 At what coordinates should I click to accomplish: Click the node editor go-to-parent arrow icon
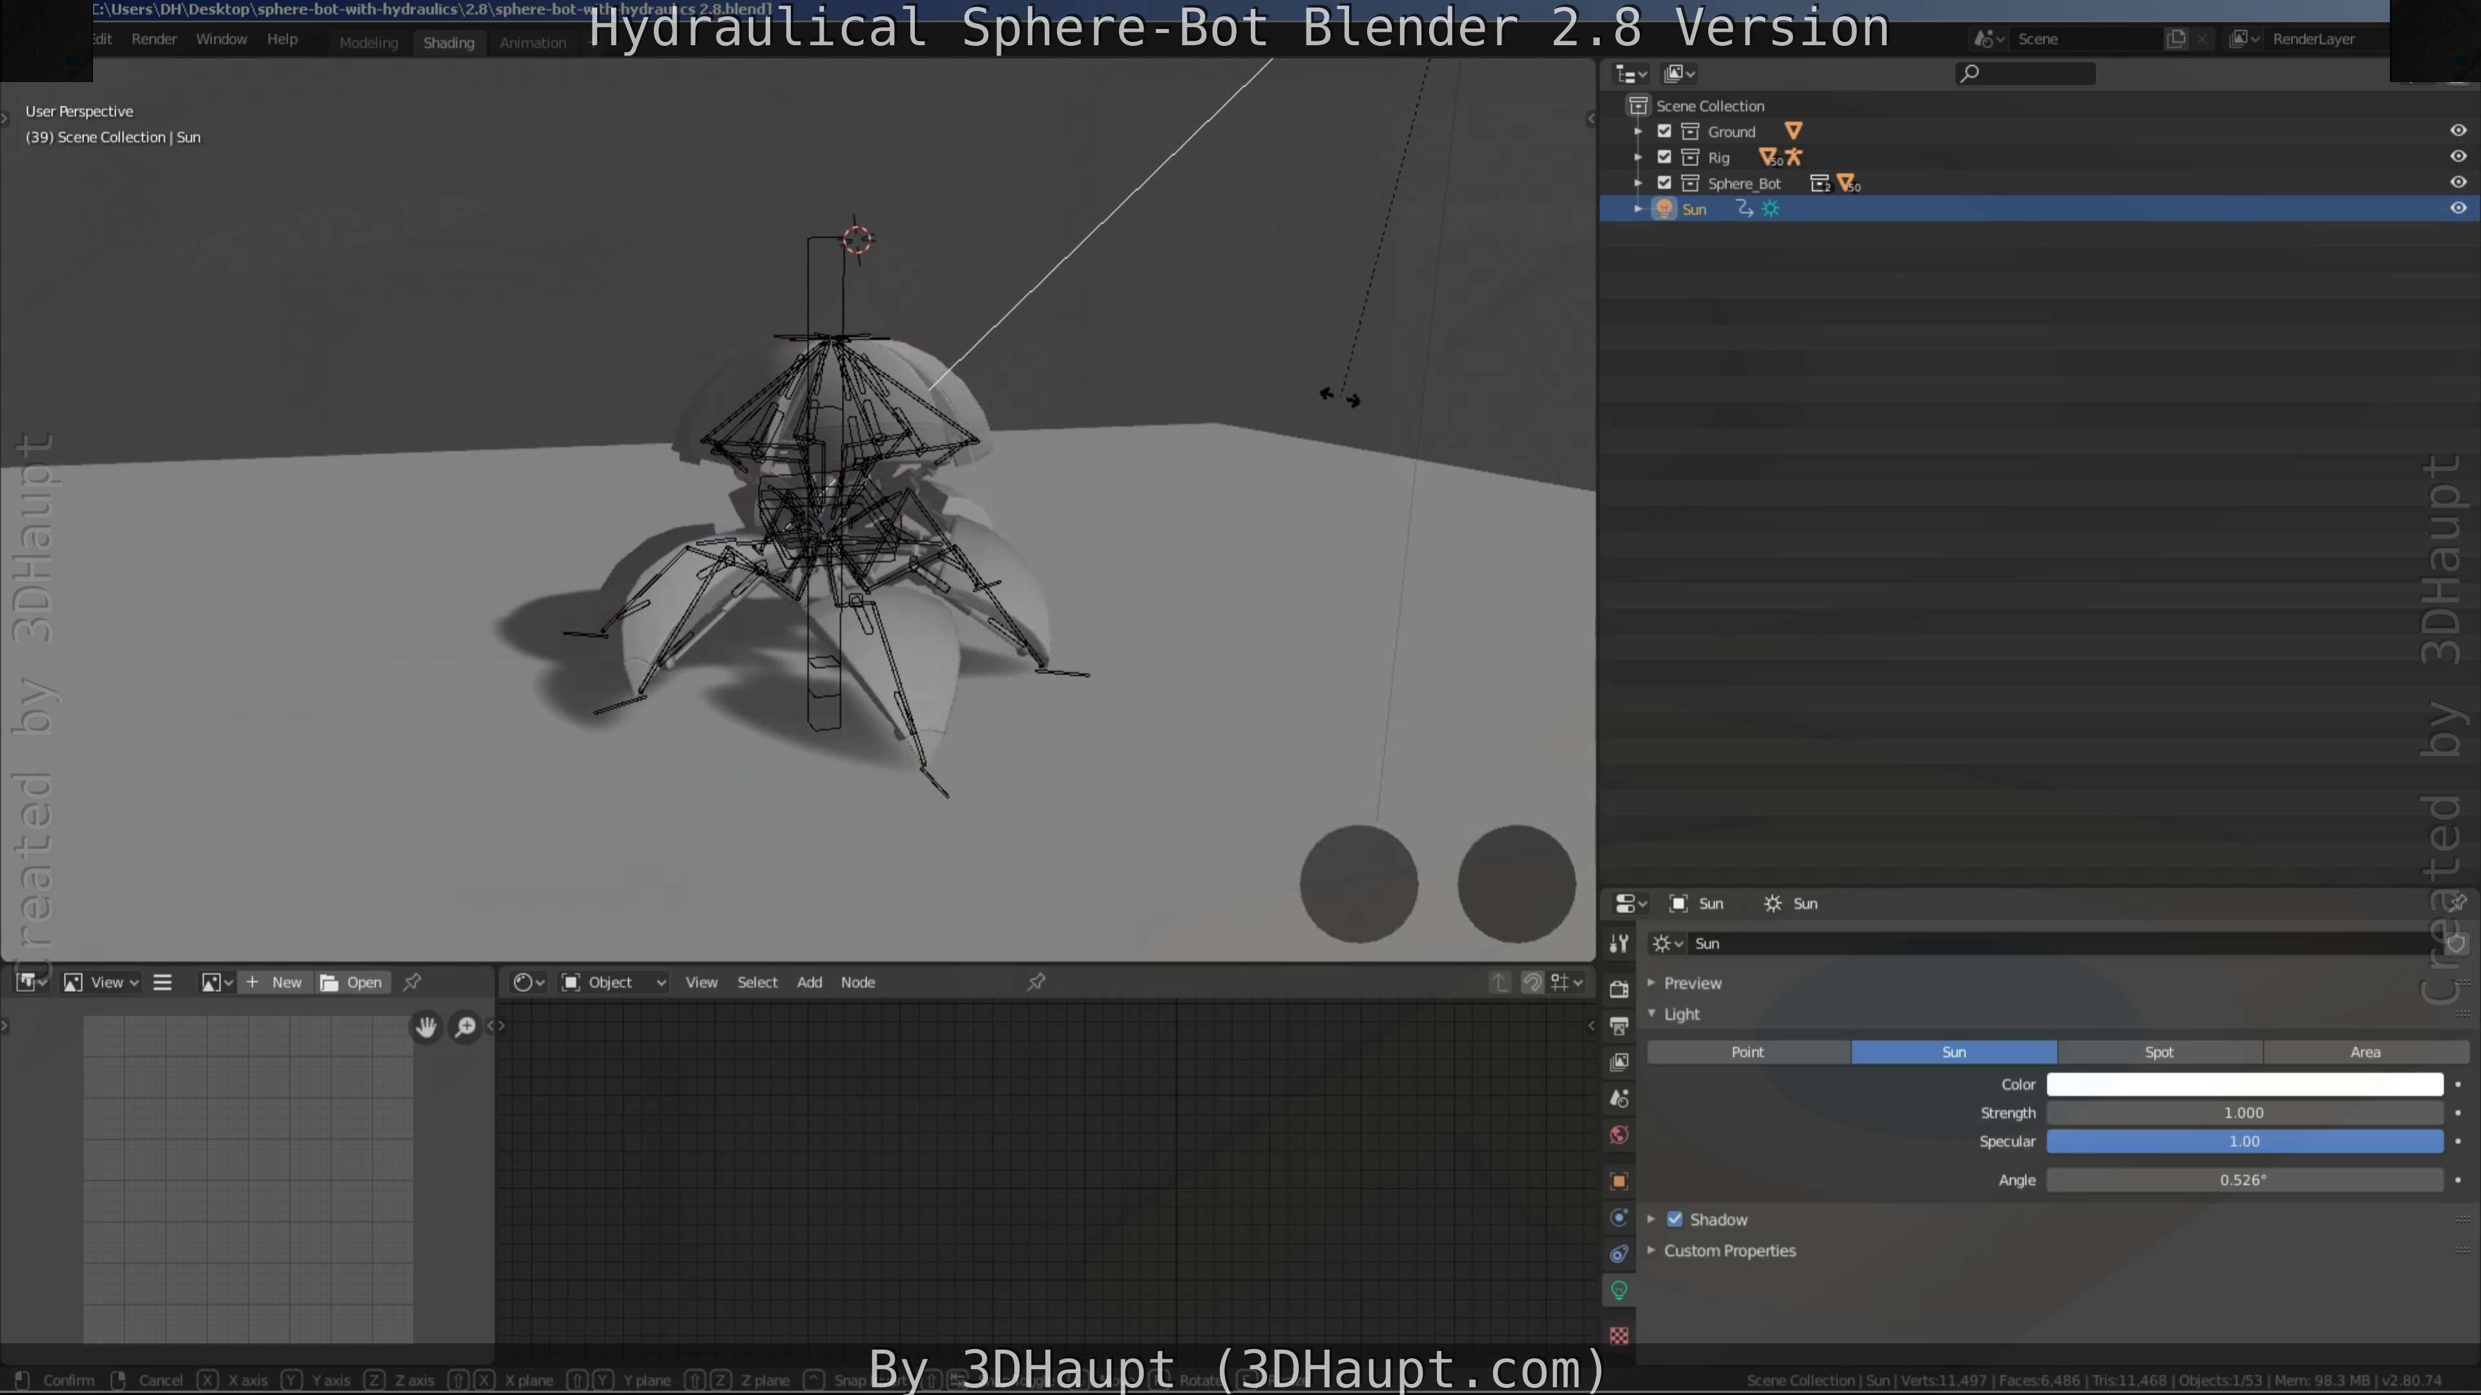point(1500,982)
